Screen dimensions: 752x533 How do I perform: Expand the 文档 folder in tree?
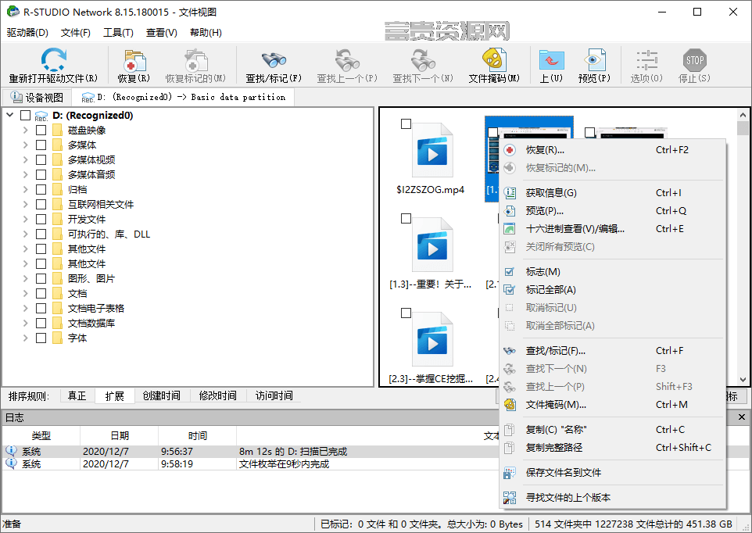(x=26, y=293)
